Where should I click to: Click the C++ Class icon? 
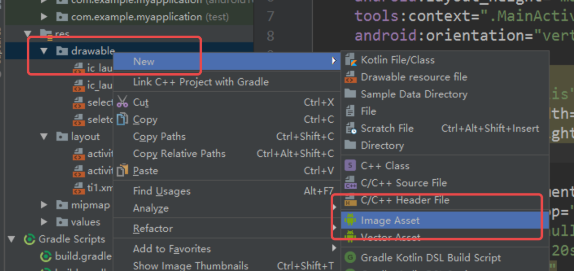tap(351, 166)
